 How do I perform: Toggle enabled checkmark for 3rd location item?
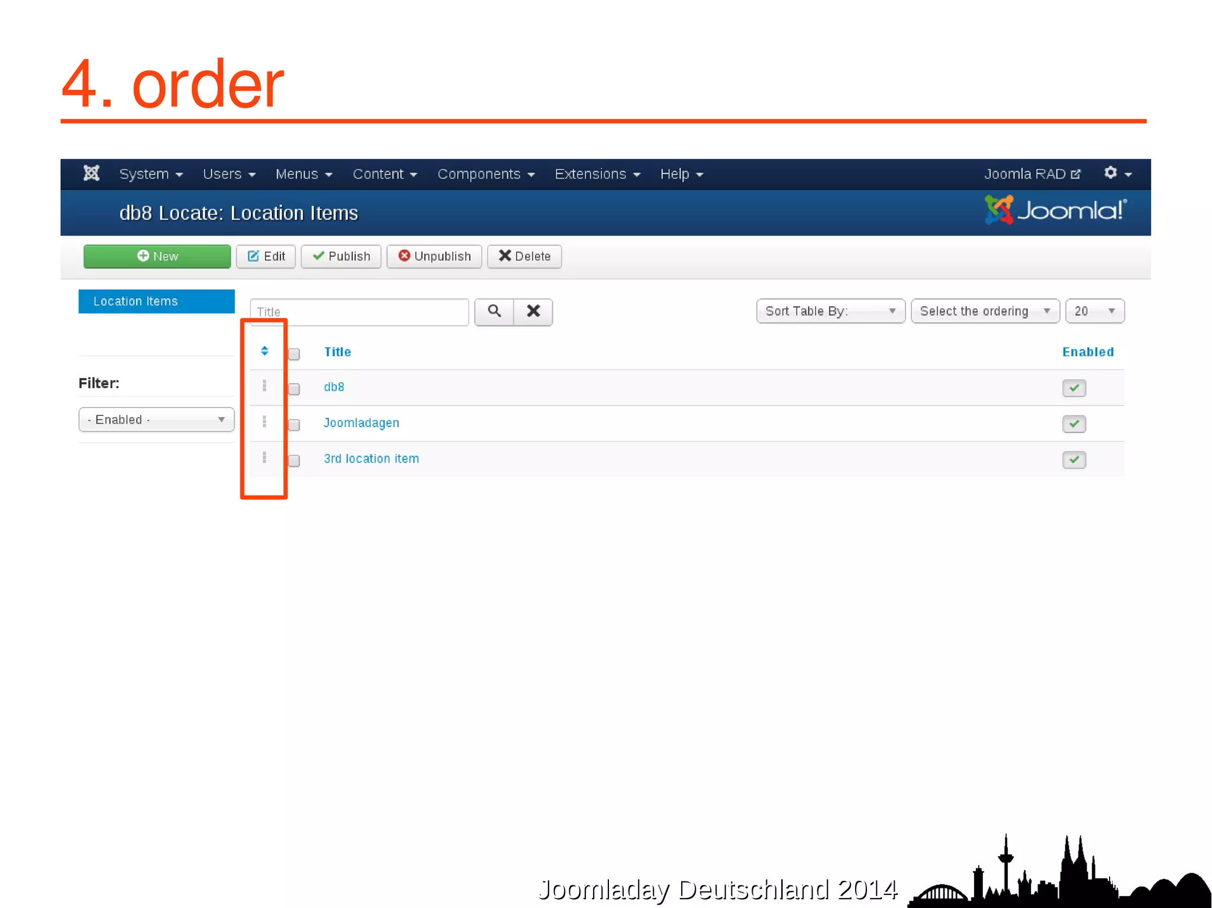point(1074,460)
